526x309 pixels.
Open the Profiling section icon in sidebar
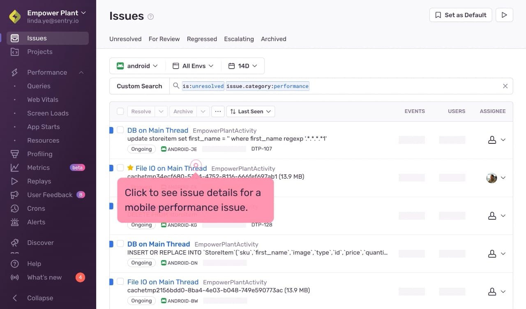[x=15, y=154]
